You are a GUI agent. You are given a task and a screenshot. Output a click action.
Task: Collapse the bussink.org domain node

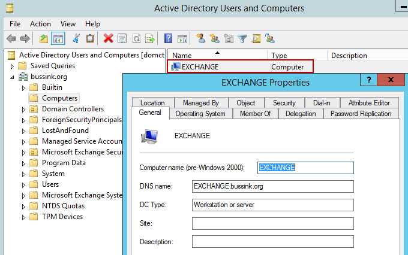pyautogui.click(x=12, y=77)
